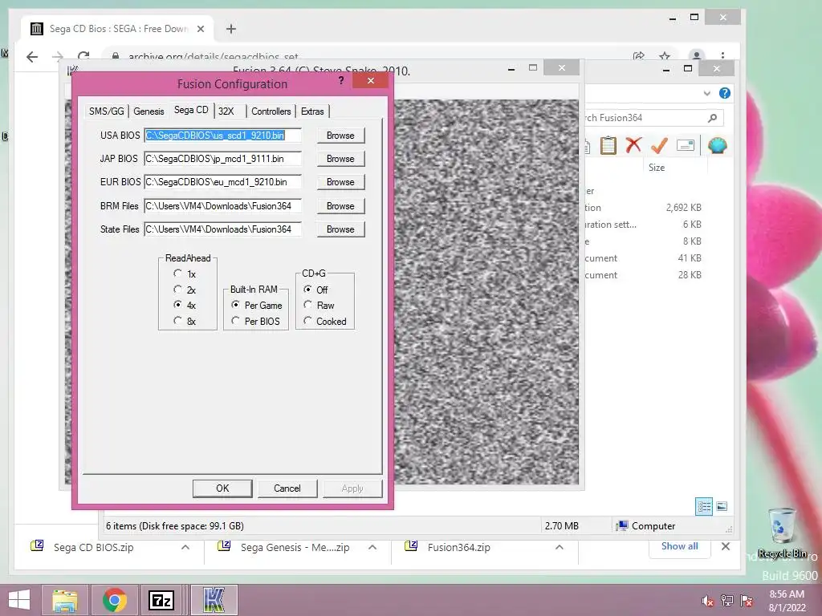Share this page from address bar

(x=638, y=56)
